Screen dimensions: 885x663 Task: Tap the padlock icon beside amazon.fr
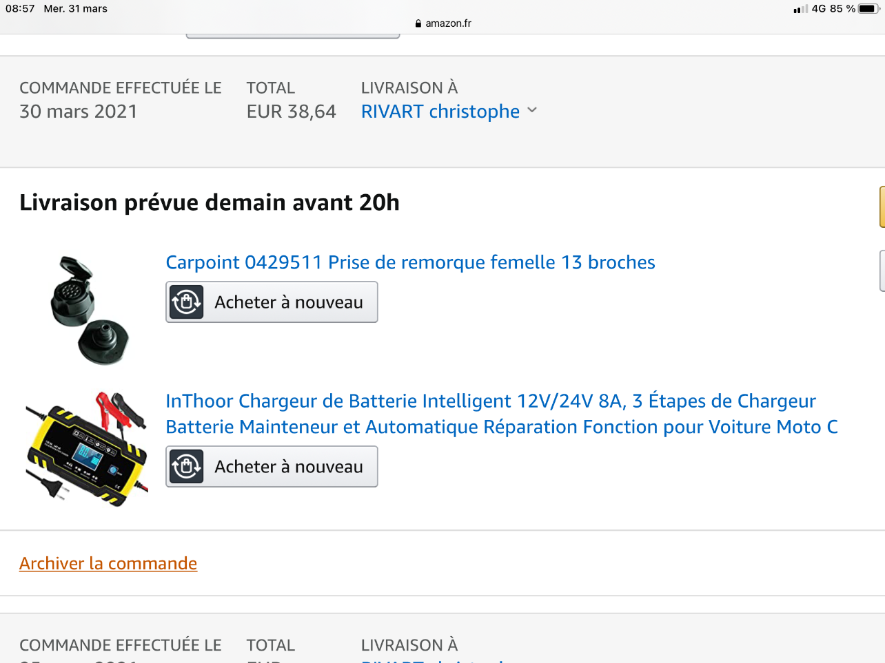(x=418, y=23)
